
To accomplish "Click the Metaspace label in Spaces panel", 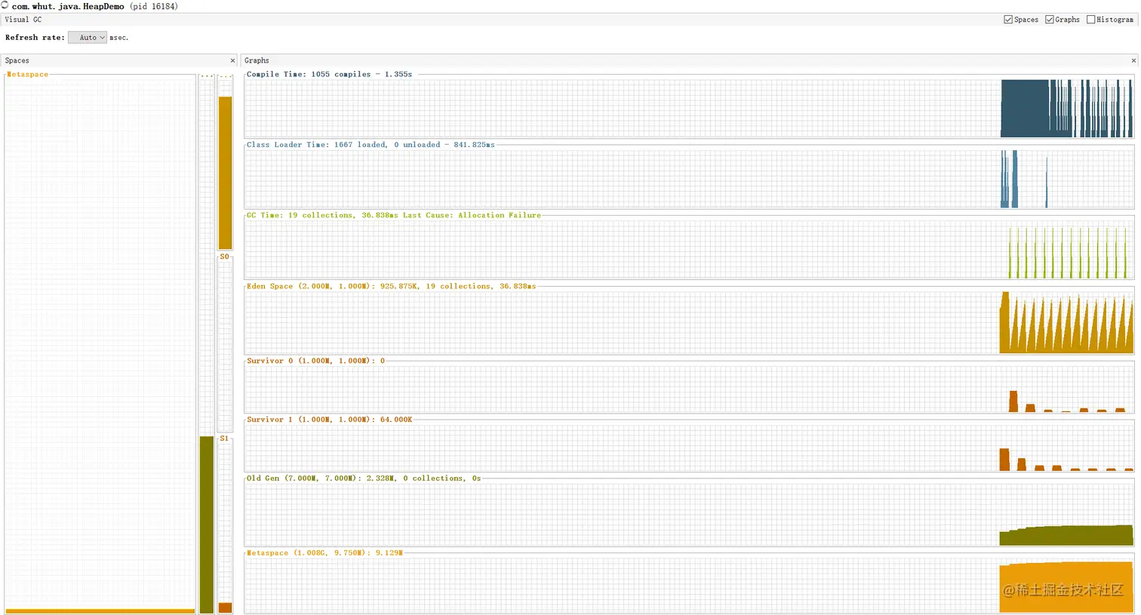I will coord(27,75).
